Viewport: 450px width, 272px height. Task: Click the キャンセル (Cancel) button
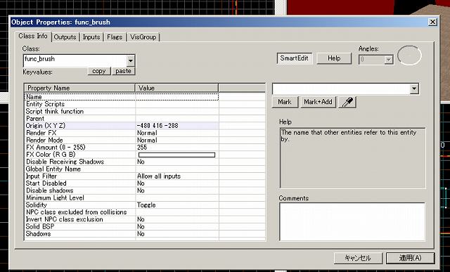click(x=358, y=258)
